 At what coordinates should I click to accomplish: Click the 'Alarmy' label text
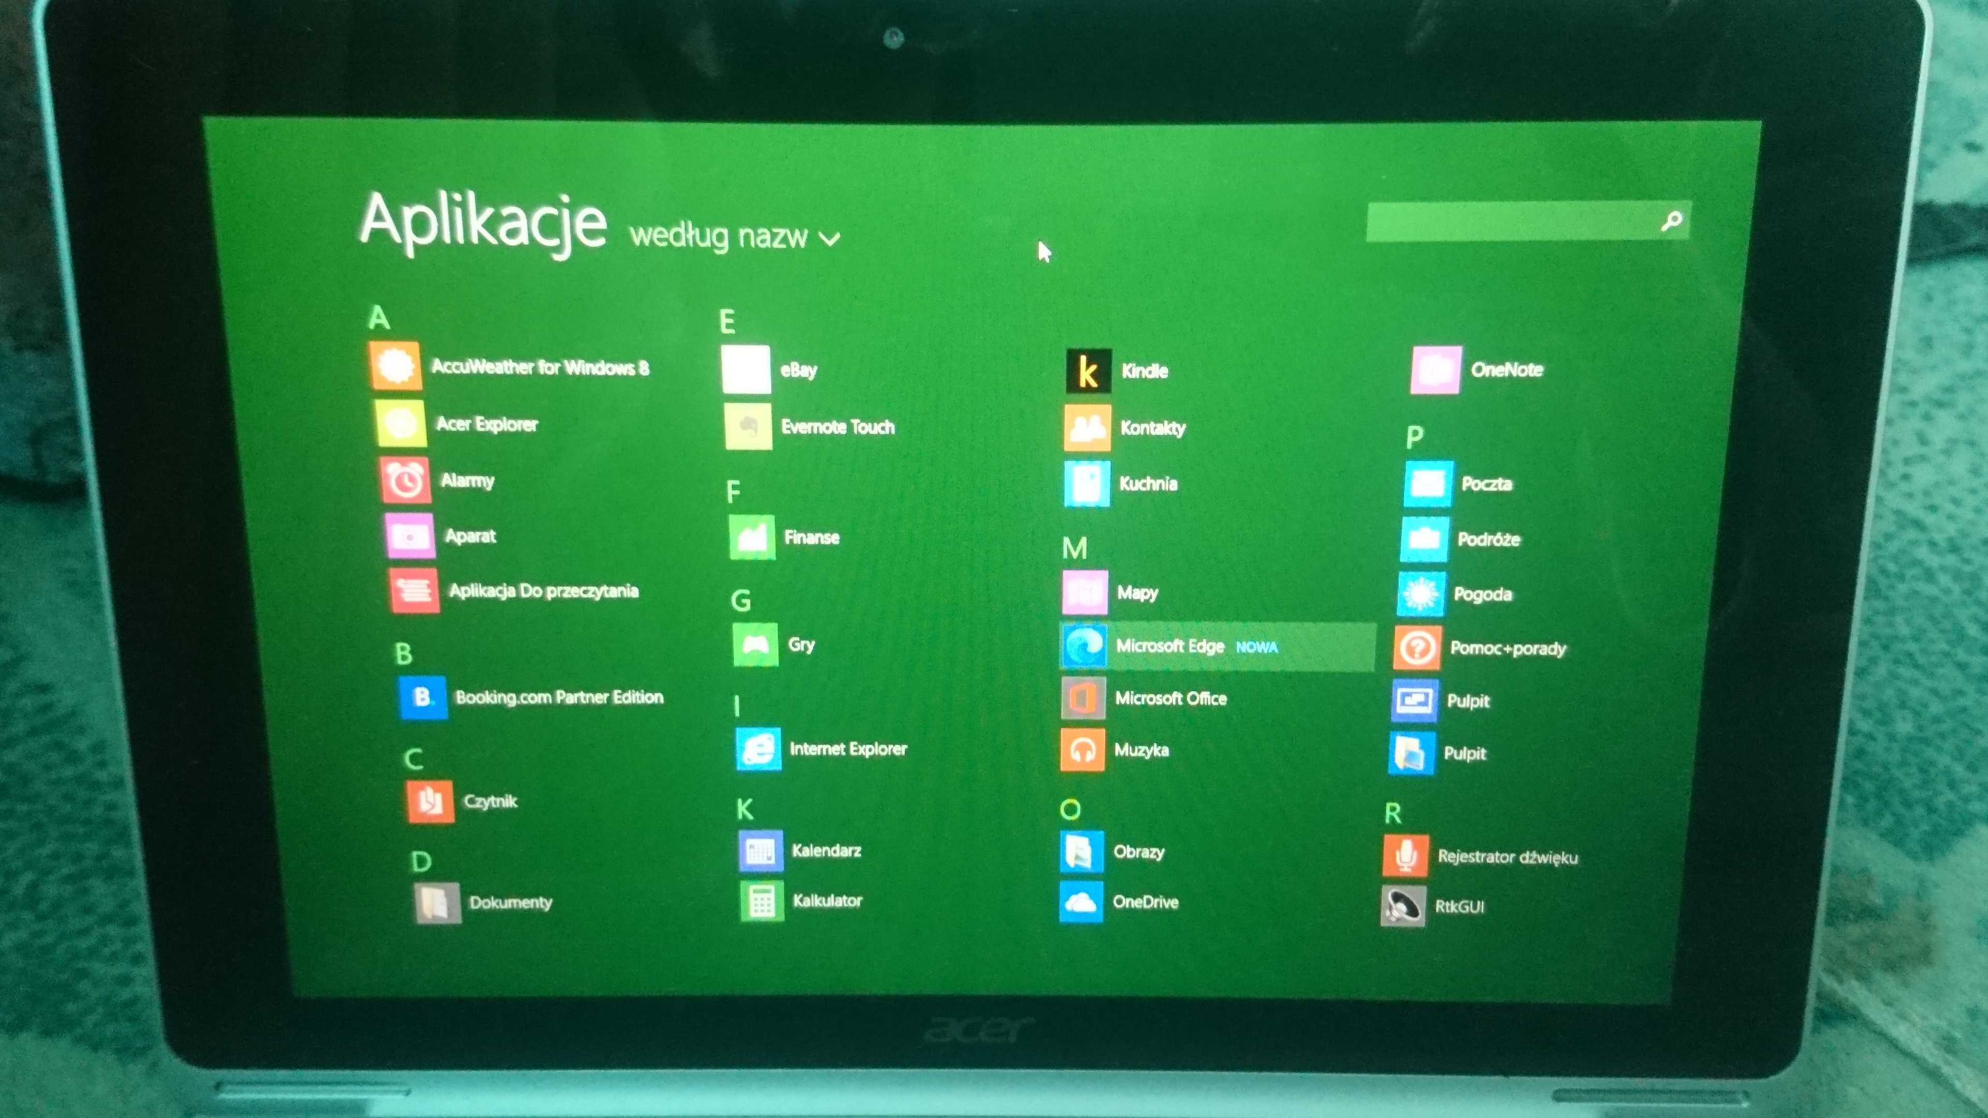(x=467, y=480)
